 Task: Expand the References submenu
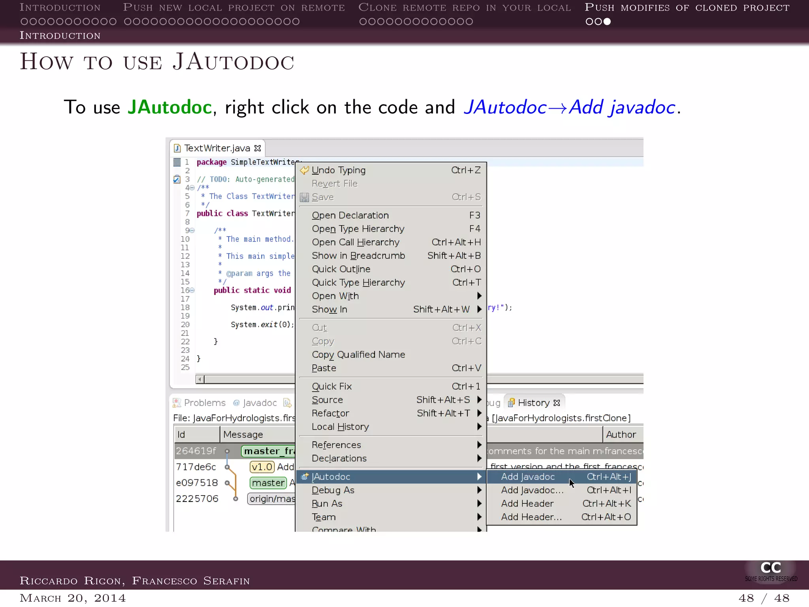(391, 445)
